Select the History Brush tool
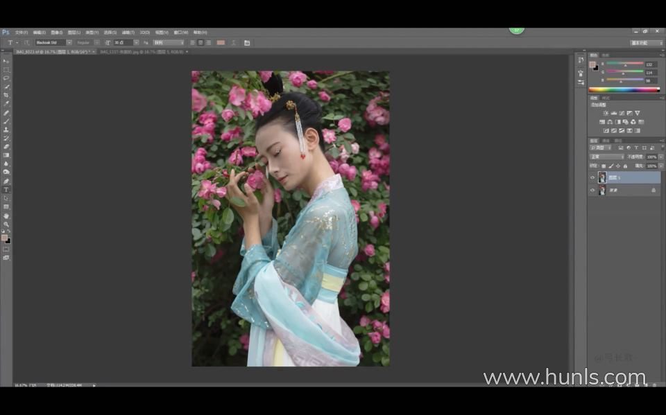 point(6,139)
